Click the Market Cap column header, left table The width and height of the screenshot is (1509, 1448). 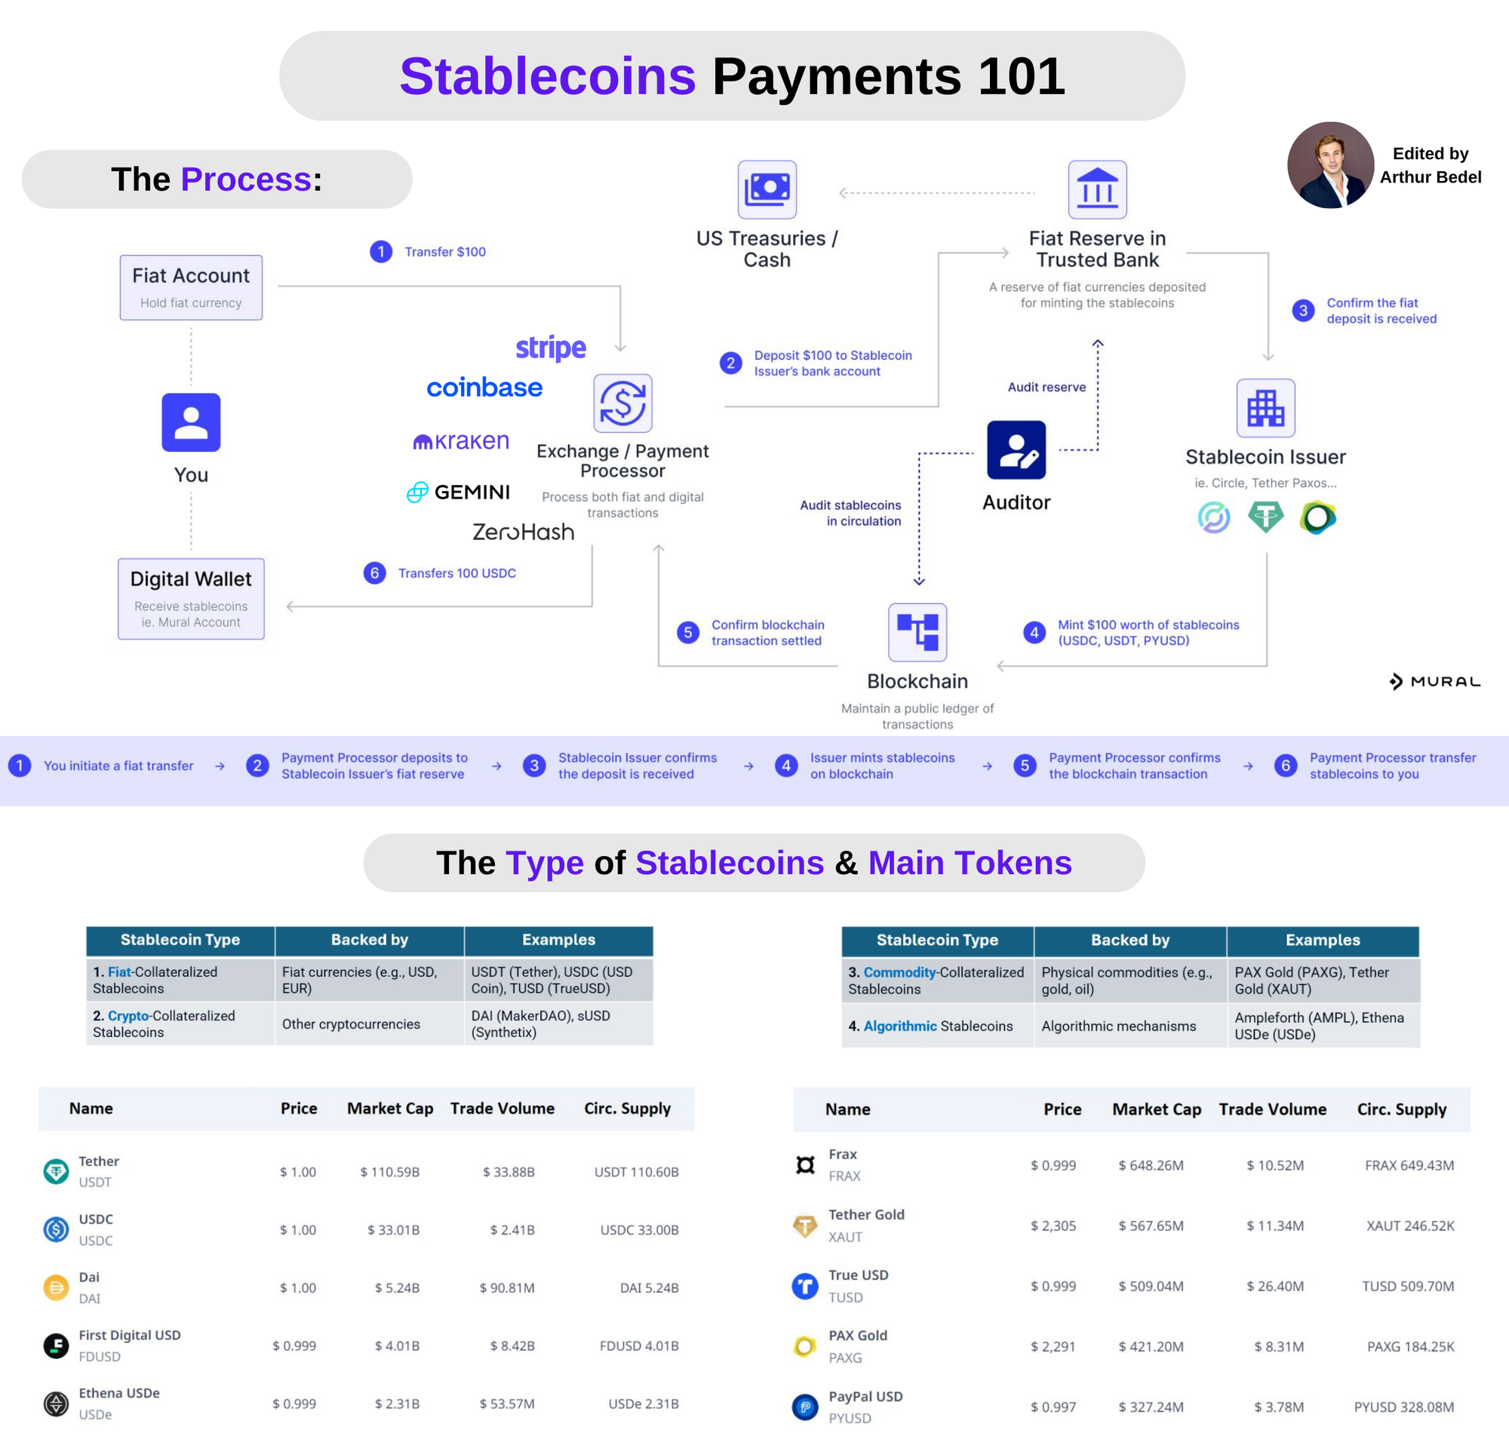[x=389, y=1108]
